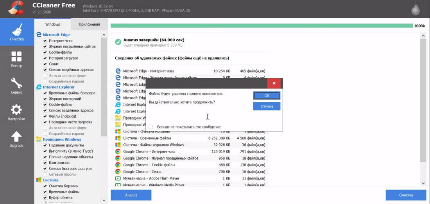
Task: Select Мультимедиа - Adobe Flash Player row
Action: 190,178
